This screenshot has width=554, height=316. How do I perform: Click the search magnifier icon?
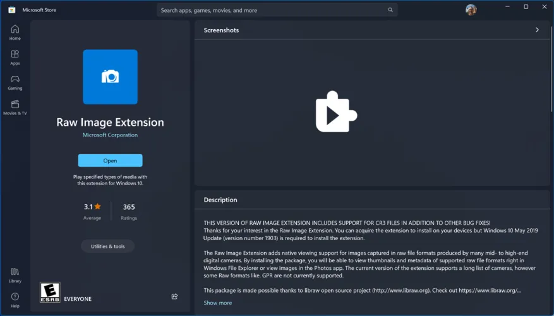[x=390, y=10]
